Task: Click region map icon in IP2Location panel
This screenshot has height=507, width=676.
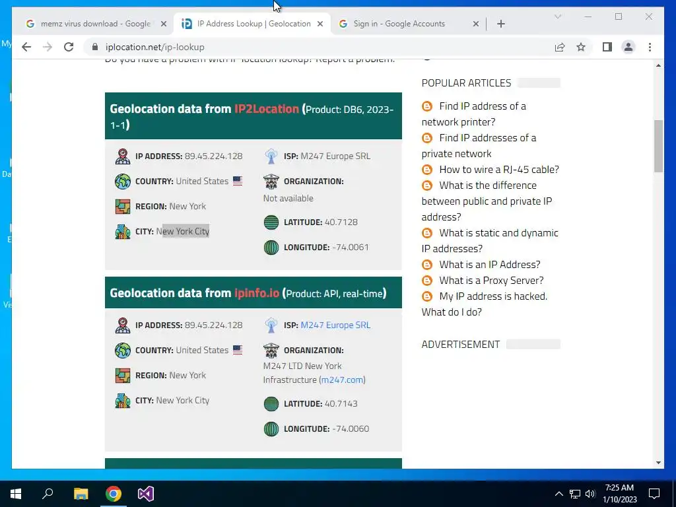Action: coord(123,207)
